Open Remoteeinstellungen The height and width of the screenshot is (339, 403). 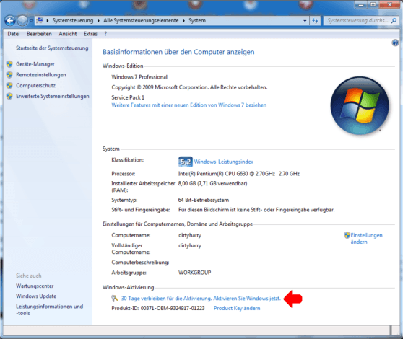pyautogui.click(x=41, y=75)
